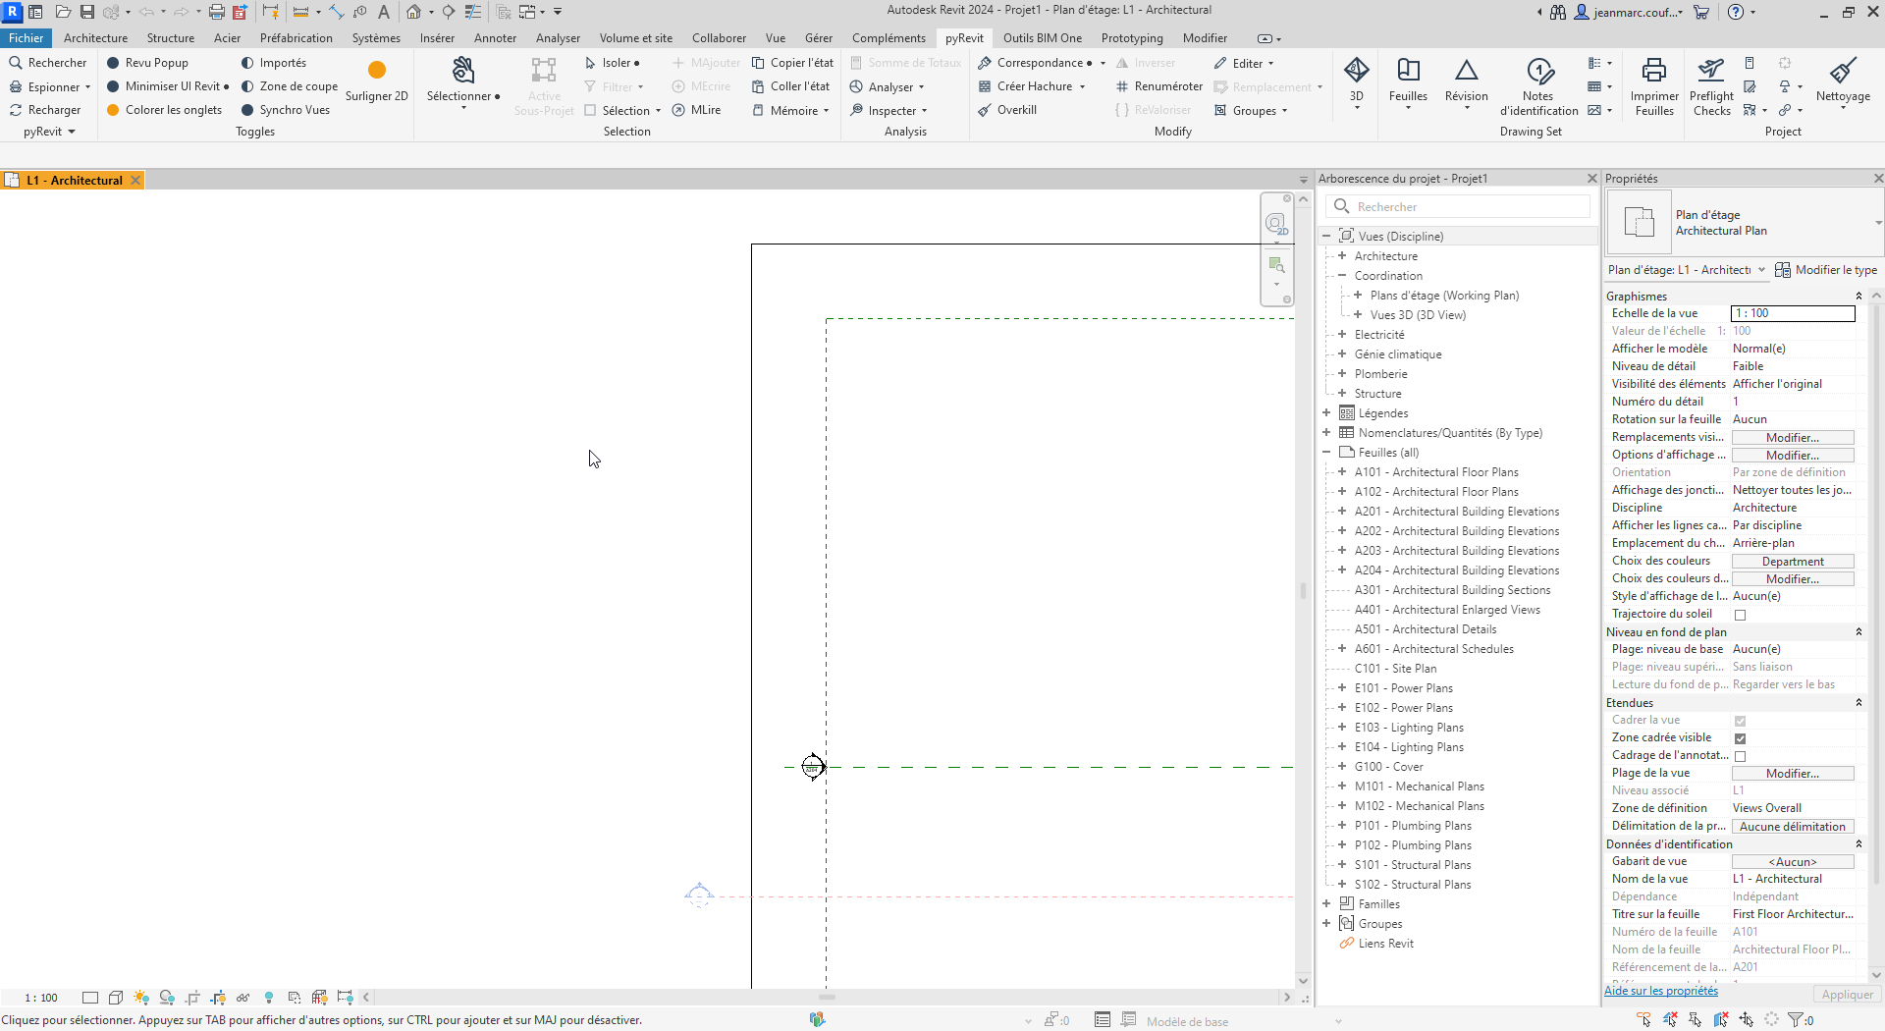The height and width of the screenshot is (1031, 1885).
Task: Click the Imprimer Feuilles tool
Action: (x=1654, y=85)
